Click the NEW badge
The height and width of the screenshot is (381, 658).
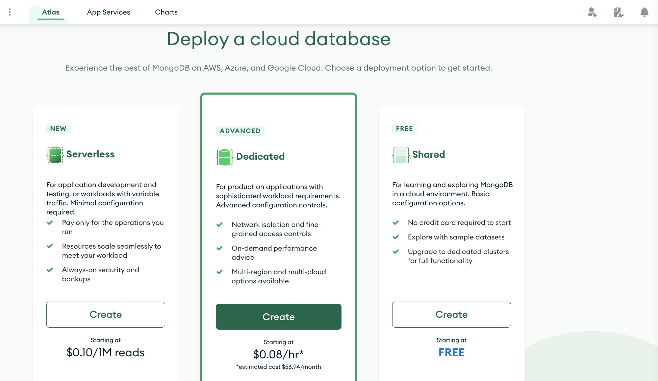click(58, 129)
